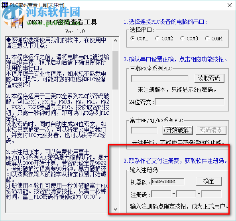Focus the Mitsubishi FX password output field

click(160, 78)
